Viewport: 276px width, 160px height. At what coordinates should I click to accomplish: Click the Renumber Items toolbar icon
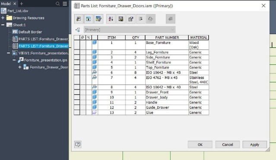[x=140, y=19]
